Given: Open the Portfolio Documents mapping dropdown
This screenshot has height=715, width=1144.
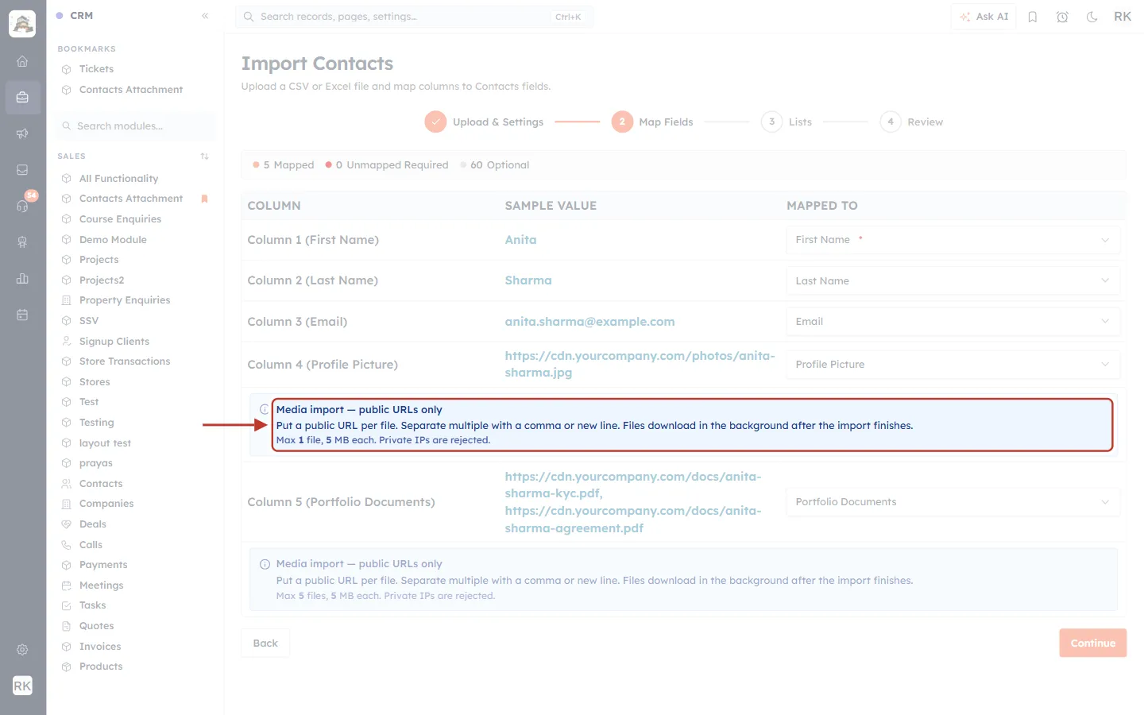Looking at the screenshot, I should (953, 502).
